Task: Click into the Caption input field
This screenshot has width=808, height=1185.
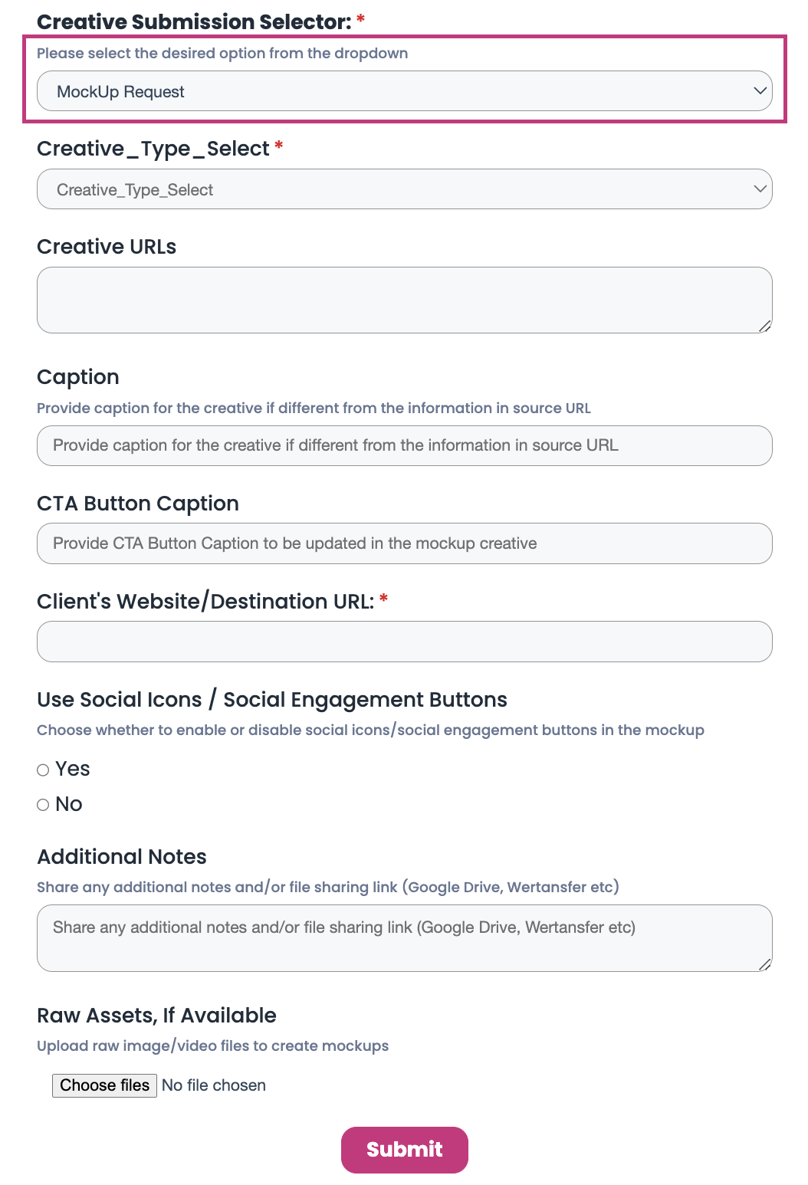Action: click(404, 445)
